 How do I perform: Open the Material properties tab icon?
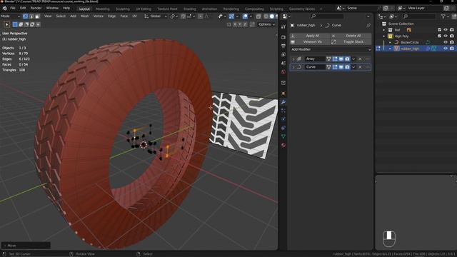click(283, 145)
